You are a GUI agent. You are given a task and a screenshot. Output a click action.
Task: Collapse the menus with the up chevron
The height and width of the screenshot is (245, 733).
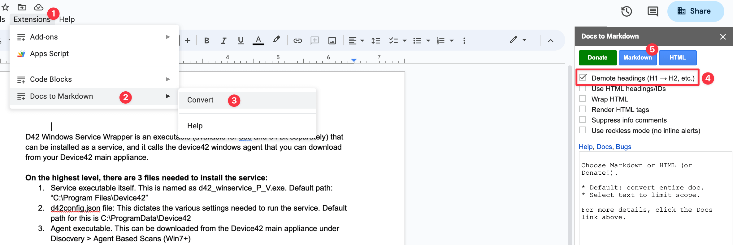[x=550, y=40]
